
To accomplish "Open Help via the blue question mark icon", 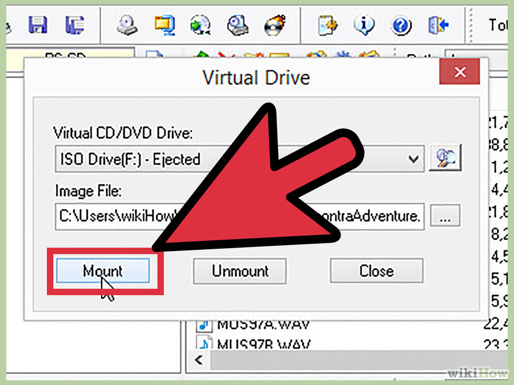I will tap(401, 26).
